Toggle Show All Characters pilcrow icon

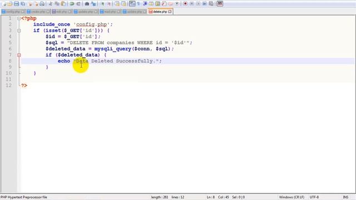(139, 4)
